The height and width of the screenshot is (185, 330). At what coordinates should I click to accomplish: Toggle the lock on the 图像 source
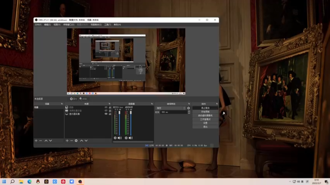(x=110, y=107)
